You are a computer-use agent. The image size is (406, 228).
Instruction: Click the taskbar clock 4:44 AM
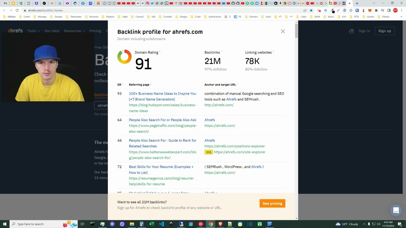click(x=388, y=224)
